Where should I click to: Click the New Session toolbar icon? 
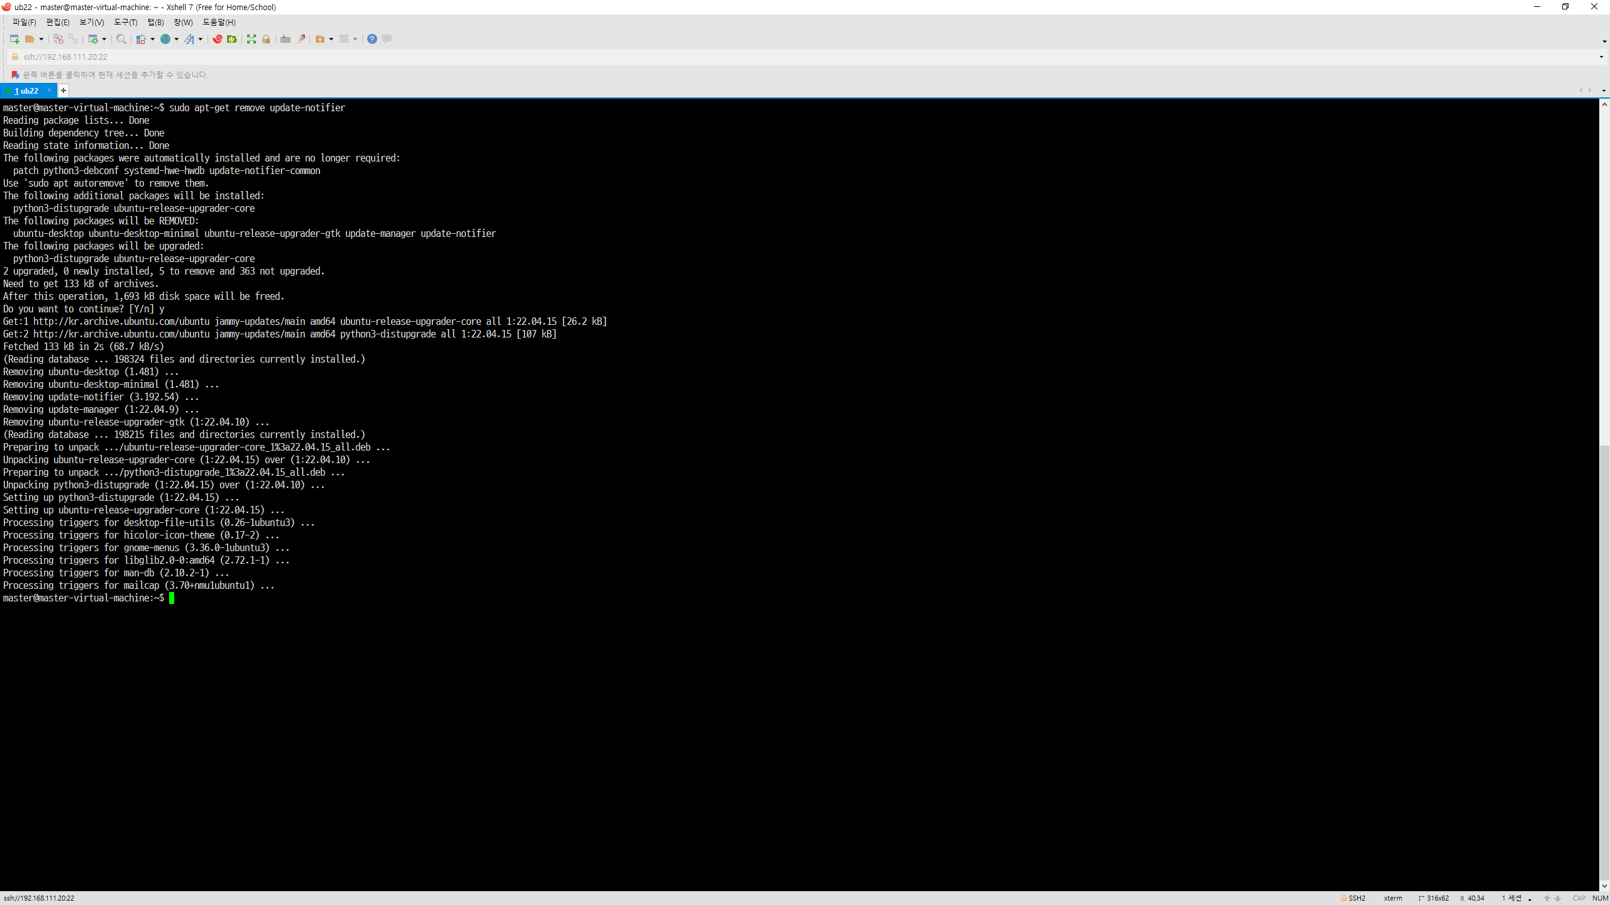pyautogui.click(x=14, y=39)
